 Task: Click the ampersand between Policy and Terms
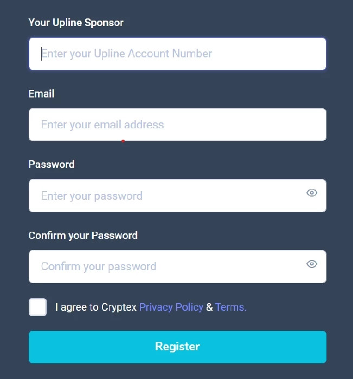coord(209,307)
